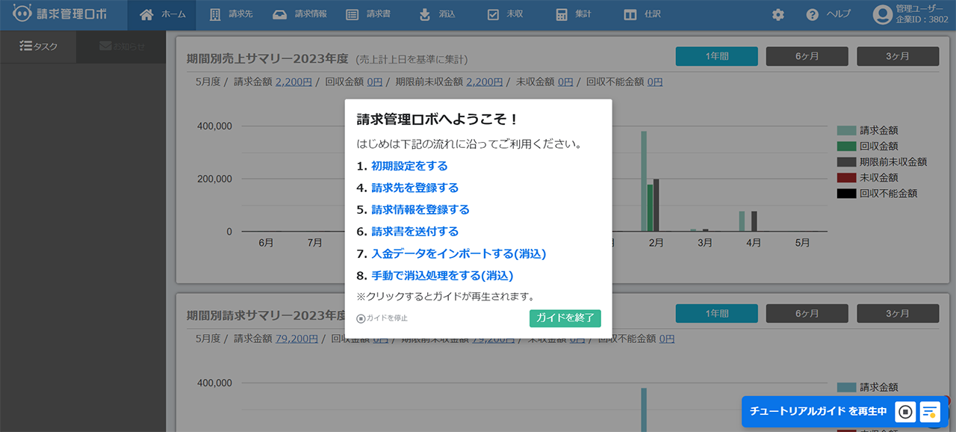Open the 未収 checkbox icon in navigation
Image resolution: width=956 pixels, height=432 pixels.
tap(493, 14)
